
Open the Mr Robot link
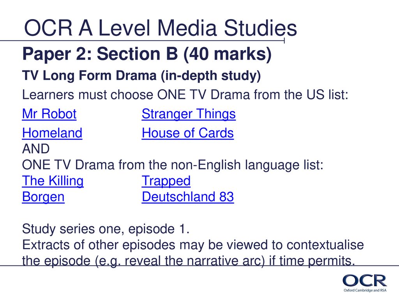click(x=49, y=114)
